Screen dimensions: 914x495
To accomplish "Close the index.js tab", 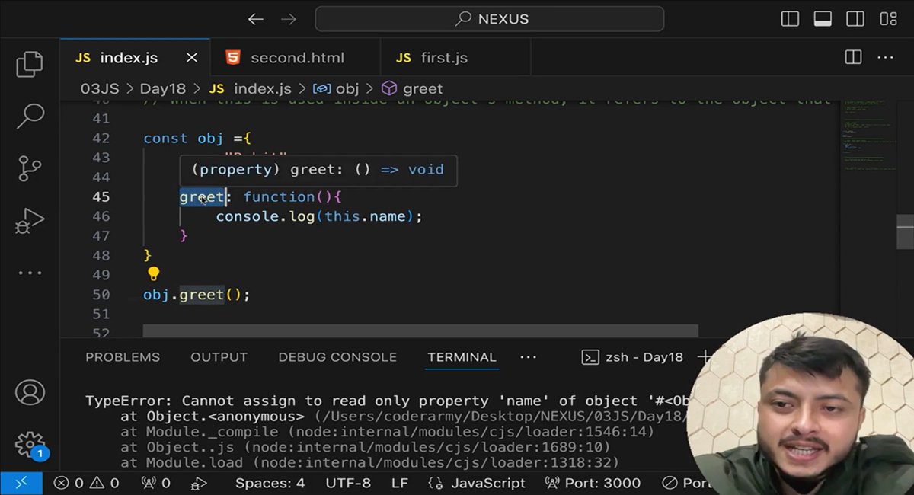I will pos(192,58).
